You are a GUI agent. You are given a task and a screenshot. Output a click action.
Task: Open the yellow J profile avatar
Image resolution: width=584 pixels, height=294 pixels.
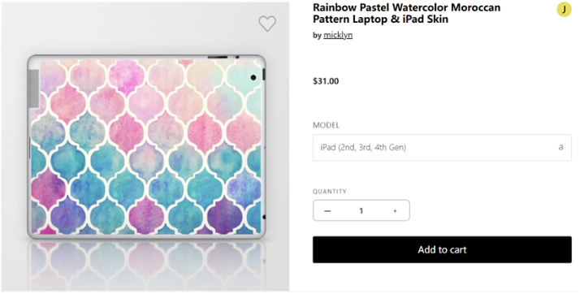tap(564, 10)
